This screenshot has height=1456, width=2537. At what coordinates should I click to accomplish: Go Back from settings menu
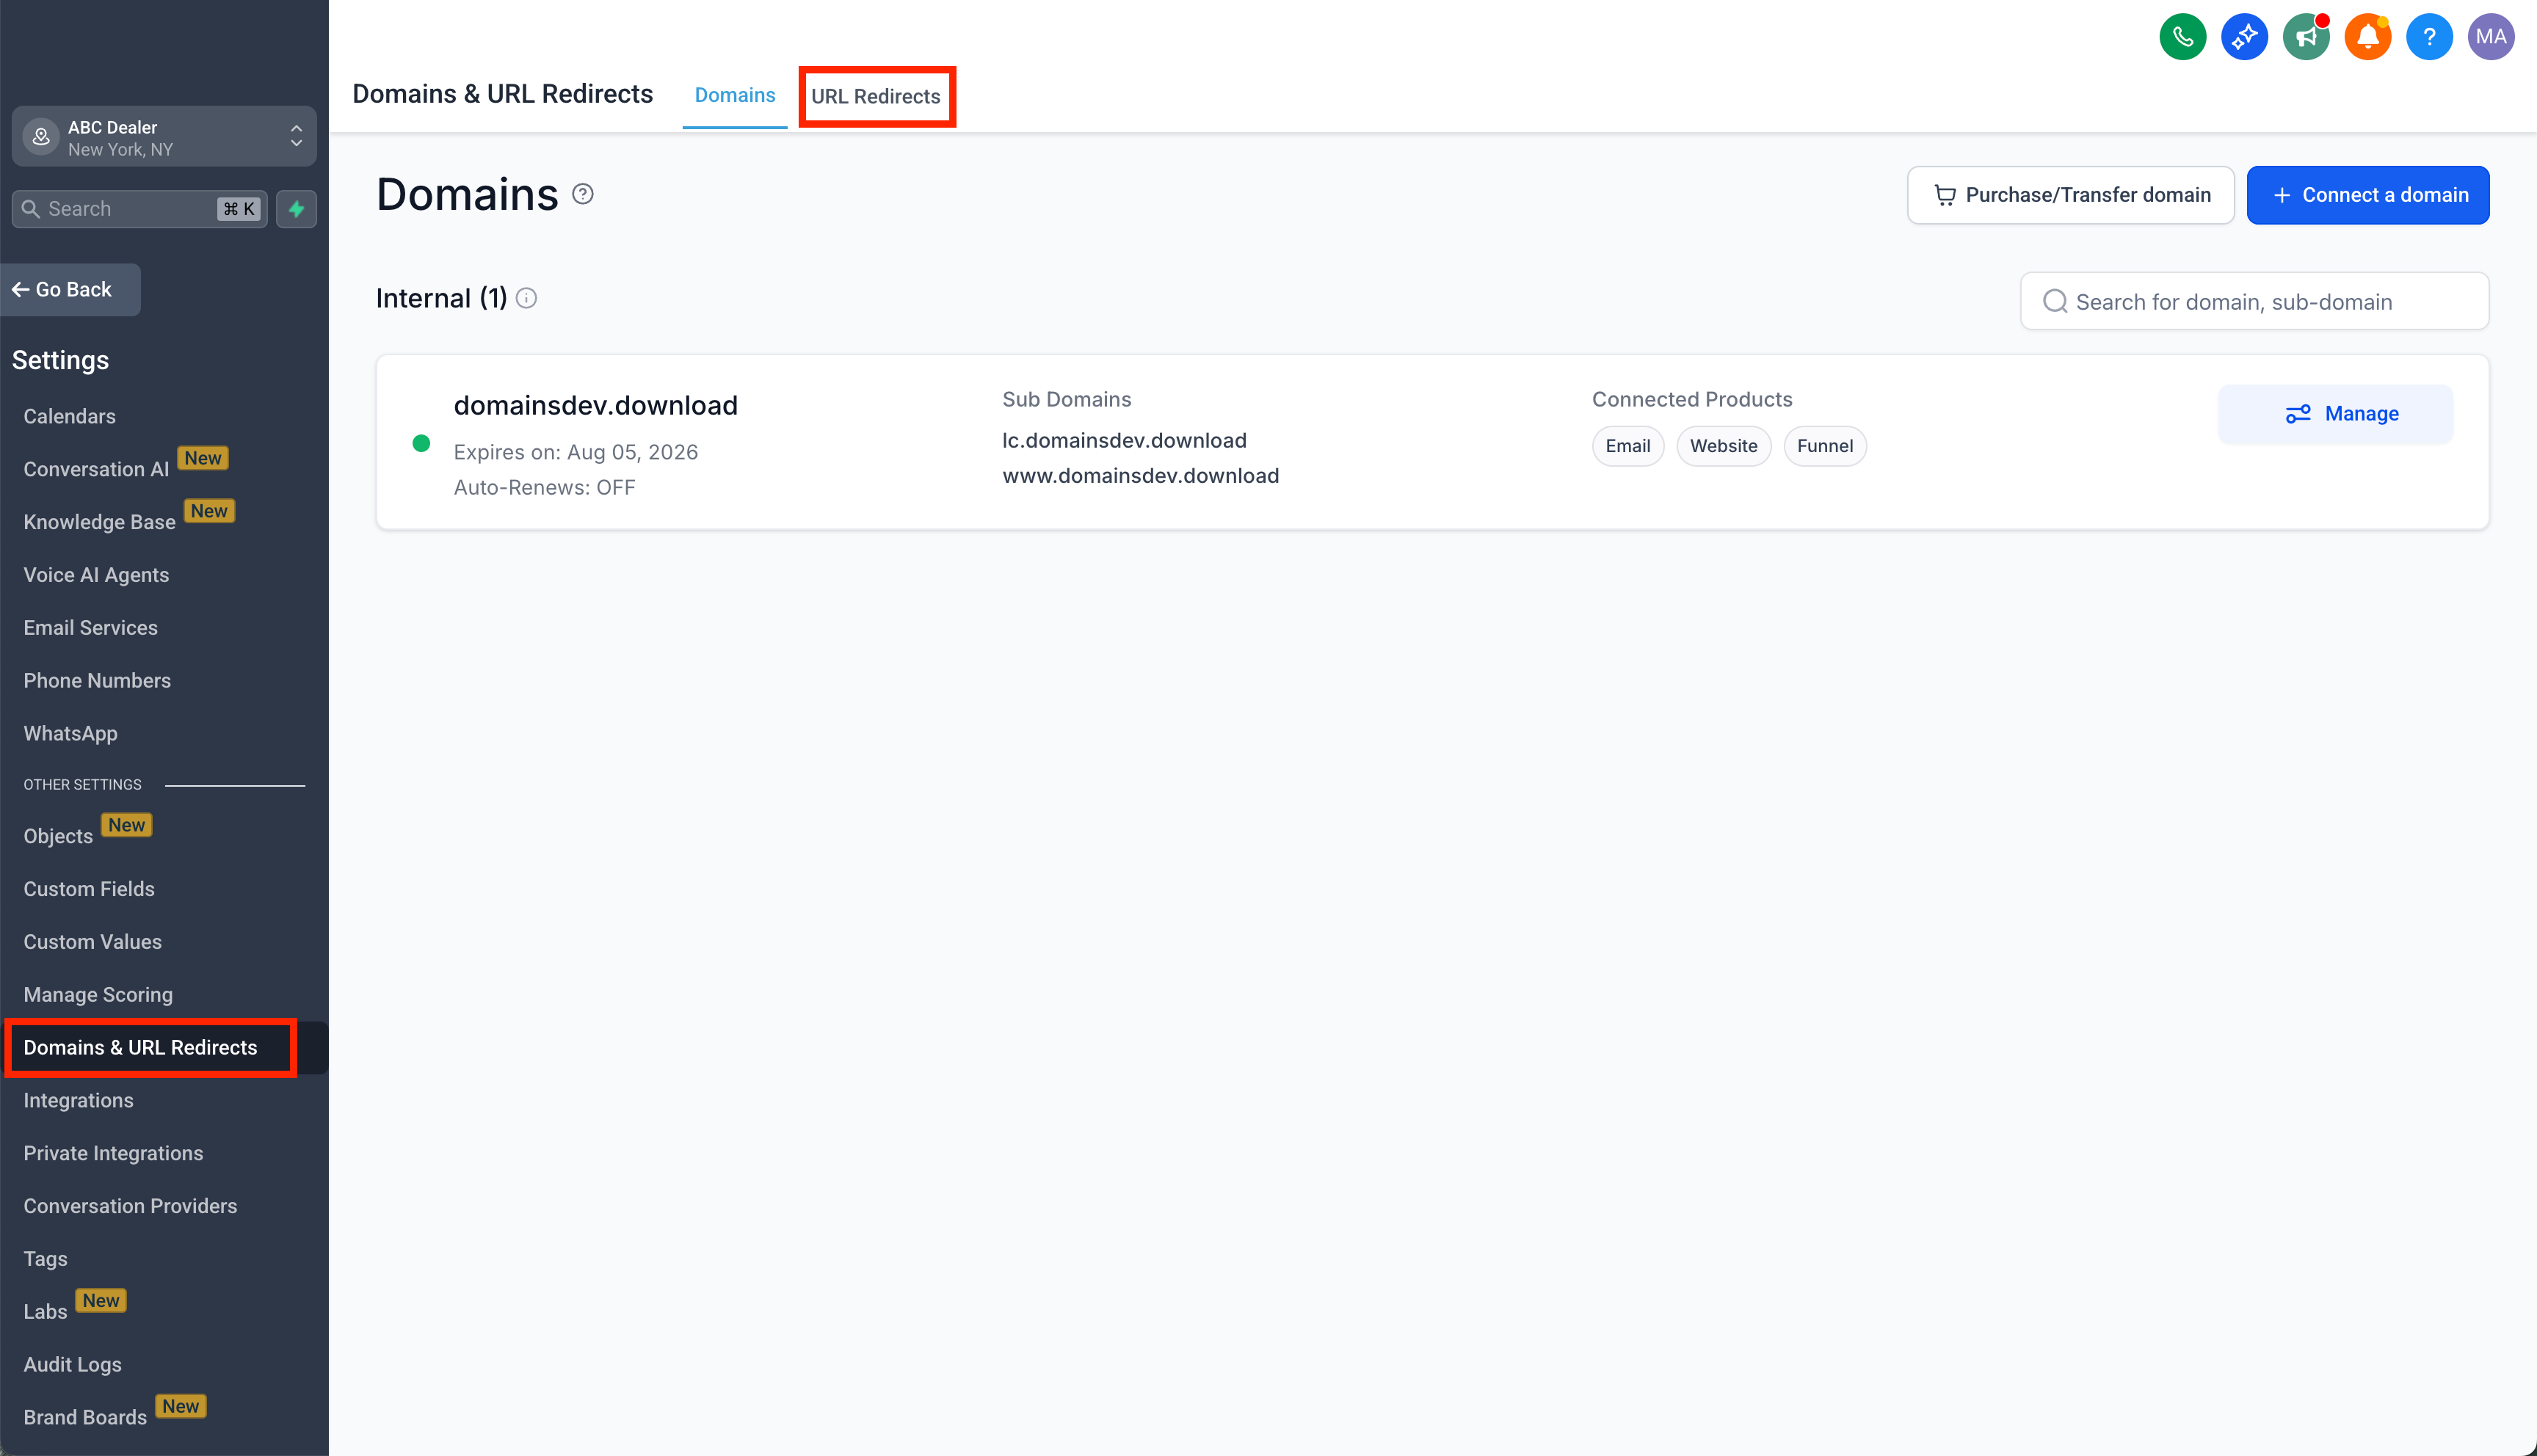[70, 289]
